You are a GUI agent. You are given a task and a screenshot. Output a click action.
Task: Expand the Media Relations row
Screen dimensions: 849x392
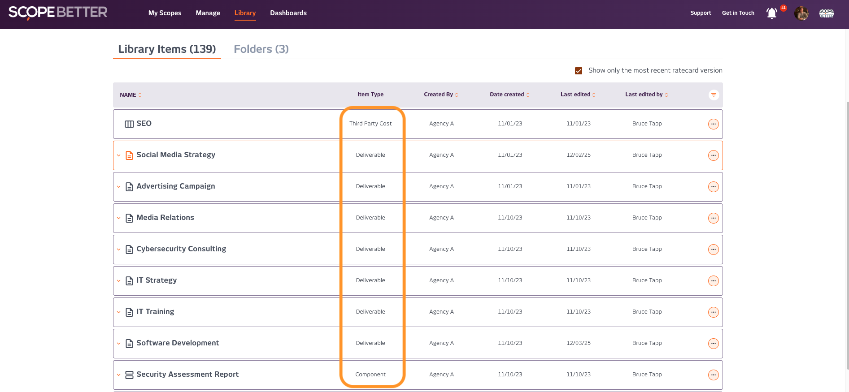pyautogui.click(x=118, y=218)
